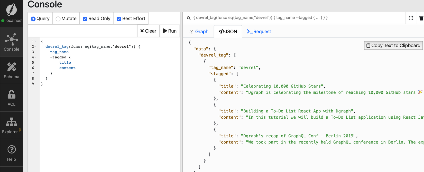Delete query with the trash icon
424x172 pixels.
421,18
